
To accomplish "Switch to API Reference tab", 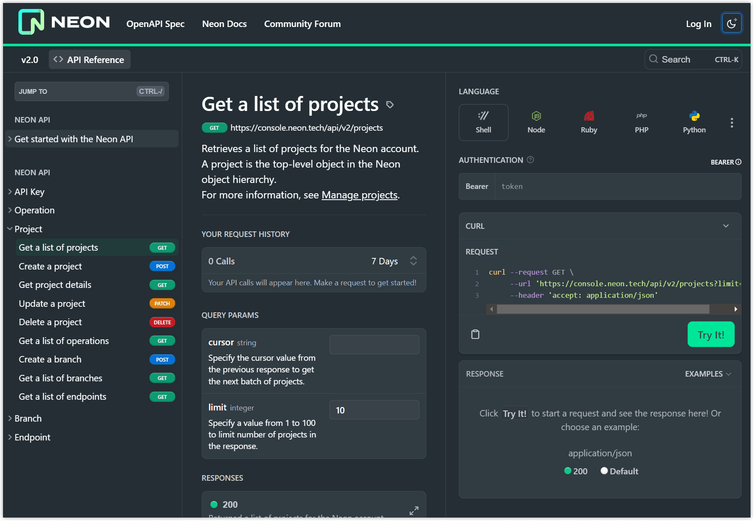I will (x=90, y=60).
